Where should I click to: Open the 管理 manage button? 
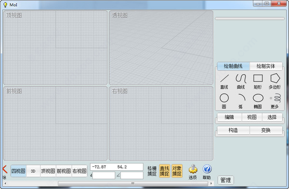(225, 180)
